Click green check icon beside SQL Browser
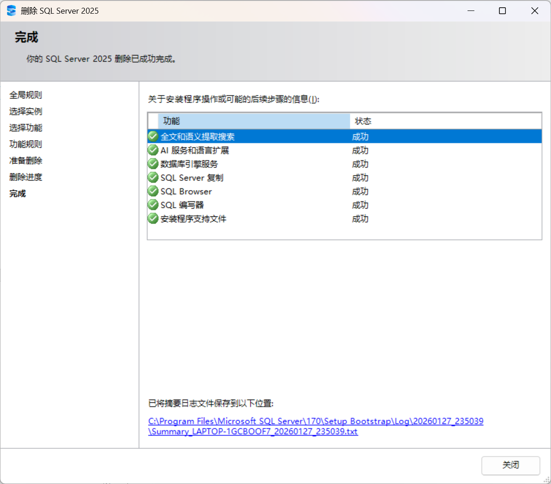This screenshot has width=551, height=484. coord(153,191)
